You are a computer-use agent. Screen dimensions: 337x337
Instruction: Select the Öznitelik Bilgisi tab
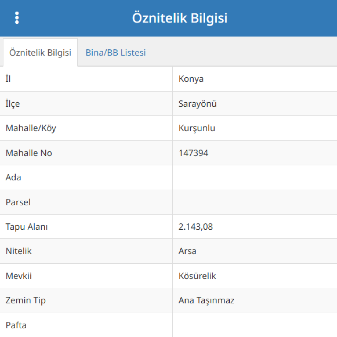[40, 53]
